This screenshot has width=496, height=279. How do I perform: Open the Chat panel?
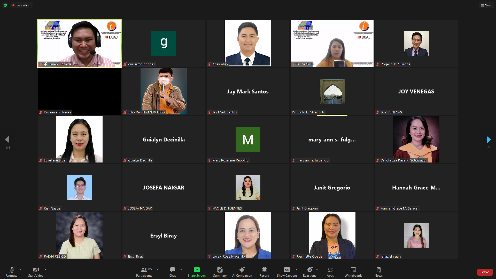pos(172,272)
